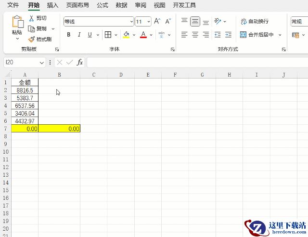Screen dimensions: 308x237
Task: Toggle wrap text (自动换行)
Action: (x=255, y=21)
